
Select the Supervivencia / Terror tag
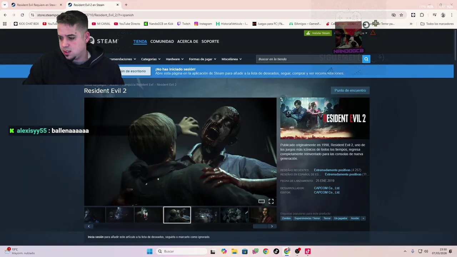point(307,218)
